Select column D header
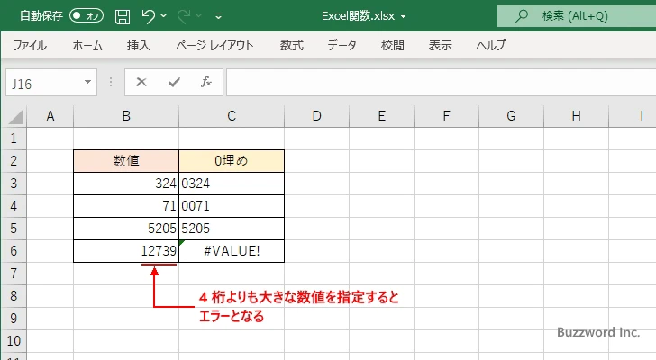 pyautogui.click(x=316, y=116)
